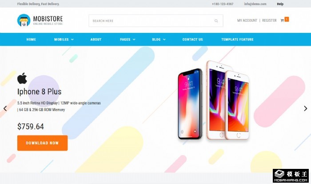This screenshot has height=184, width=311.
Task: Open the My Account link
Action: point(247,20)
